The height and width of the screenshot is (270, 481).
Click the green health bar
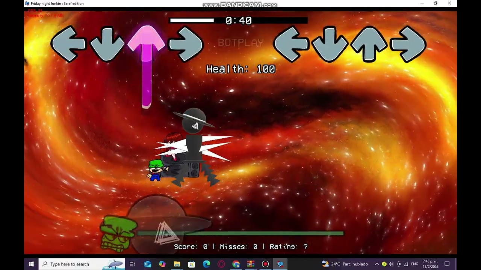point(240,233)
